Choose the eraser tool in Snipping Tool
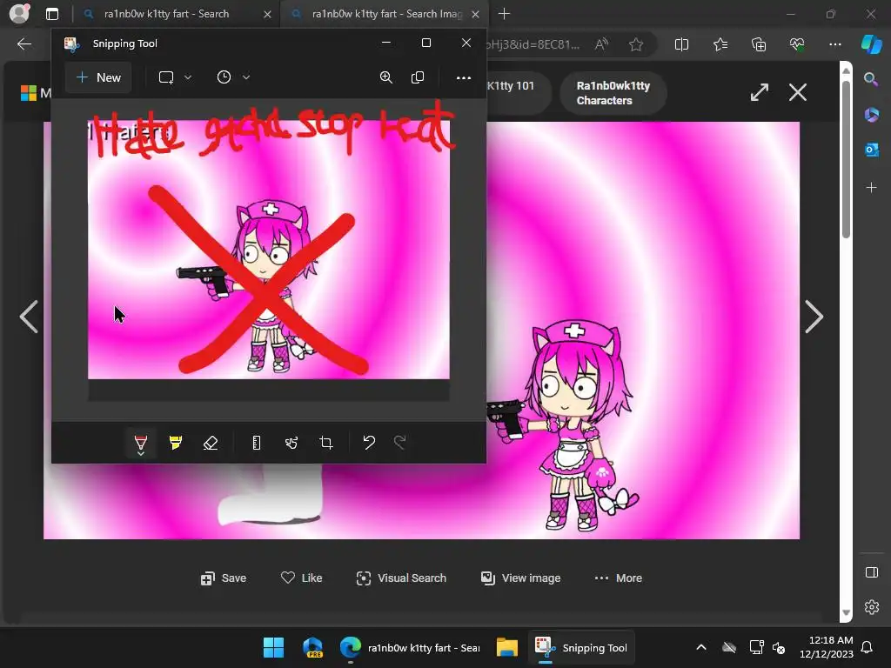This screenshot has width=891, height=668. (211, 443)
